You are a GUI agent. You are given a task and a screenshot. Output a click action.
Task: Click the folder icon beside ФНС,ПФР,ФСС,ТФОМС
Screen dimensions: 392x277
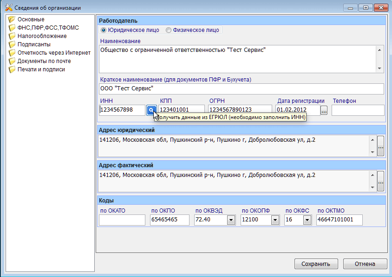(x=12, y=28)
